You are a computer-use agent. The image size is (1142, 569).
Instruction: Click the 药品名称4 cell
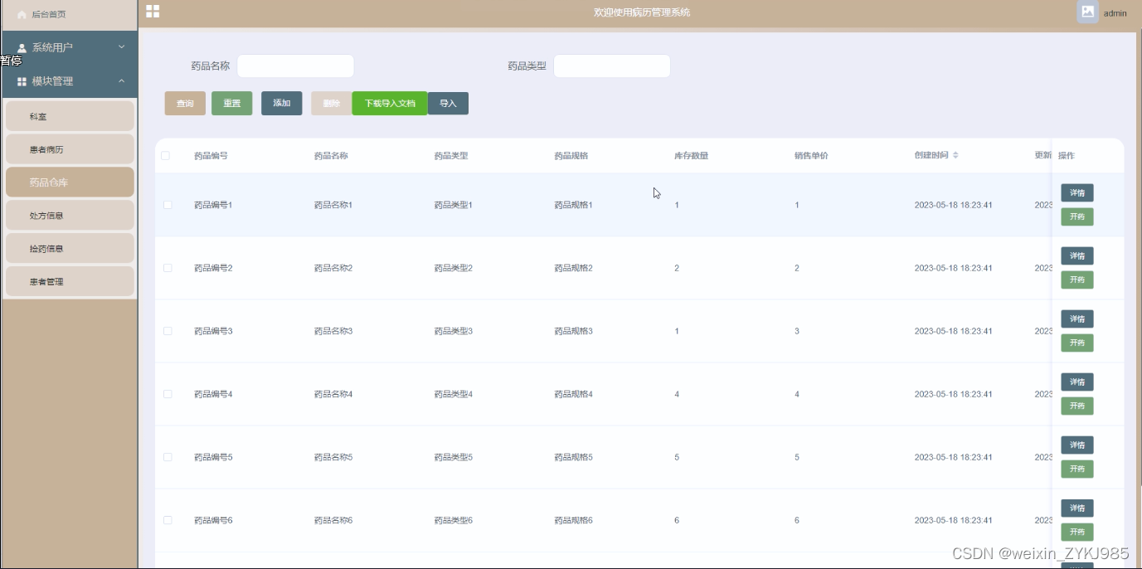(333, 394)
